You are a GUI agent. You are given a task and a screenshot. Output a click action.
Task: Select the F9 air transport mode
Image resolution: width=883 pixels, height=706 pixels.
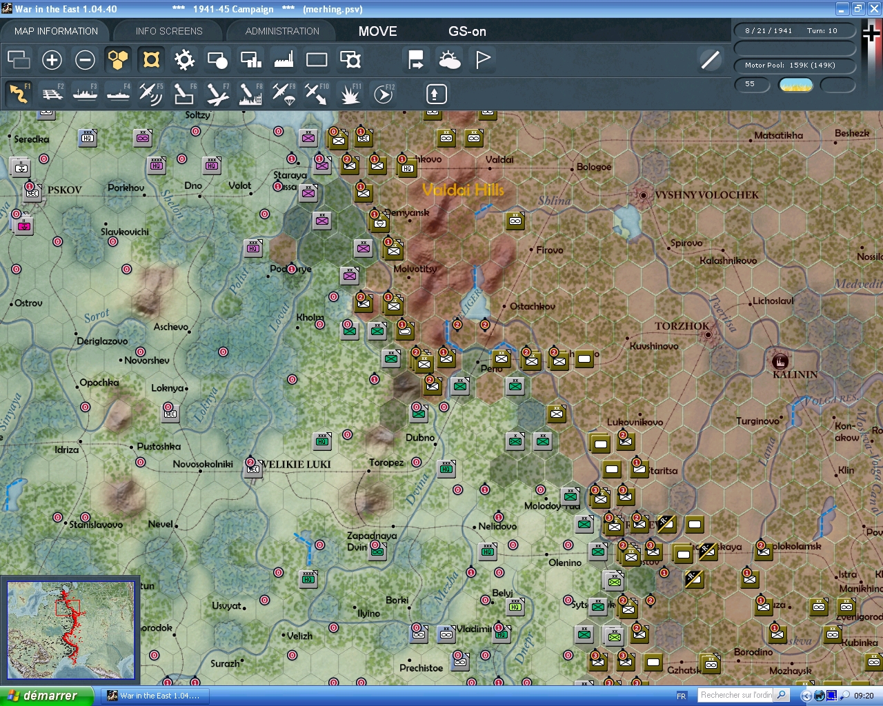284,94
